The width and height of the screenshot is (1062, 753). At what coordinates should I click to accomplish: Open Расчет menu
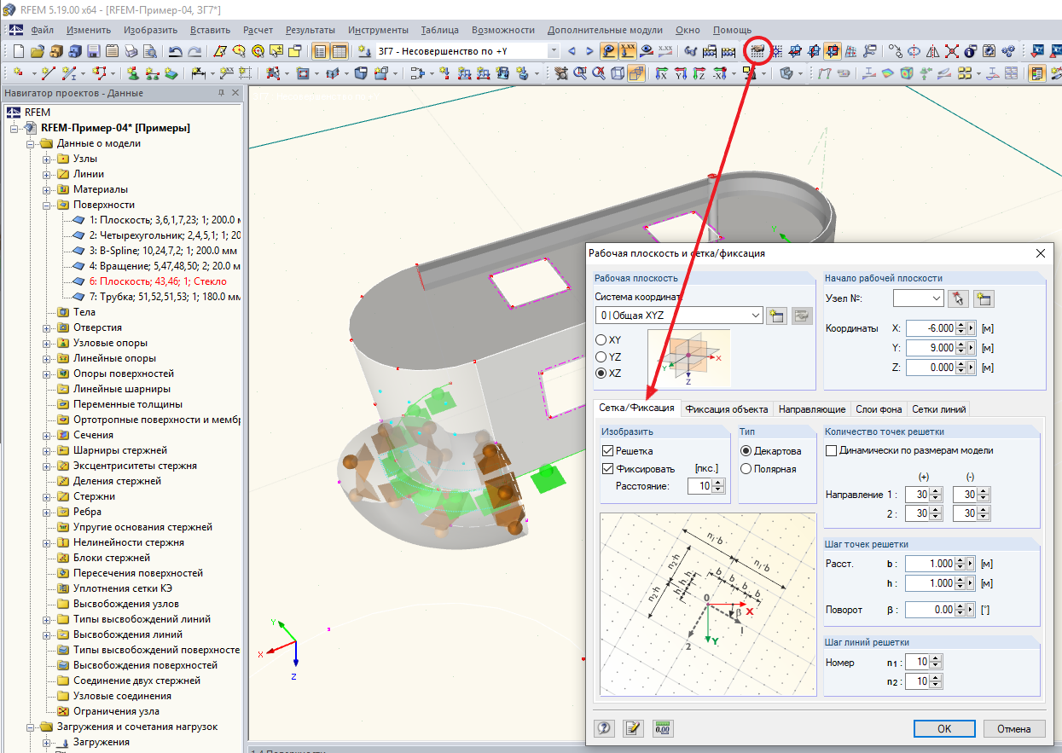pos(258,30)
